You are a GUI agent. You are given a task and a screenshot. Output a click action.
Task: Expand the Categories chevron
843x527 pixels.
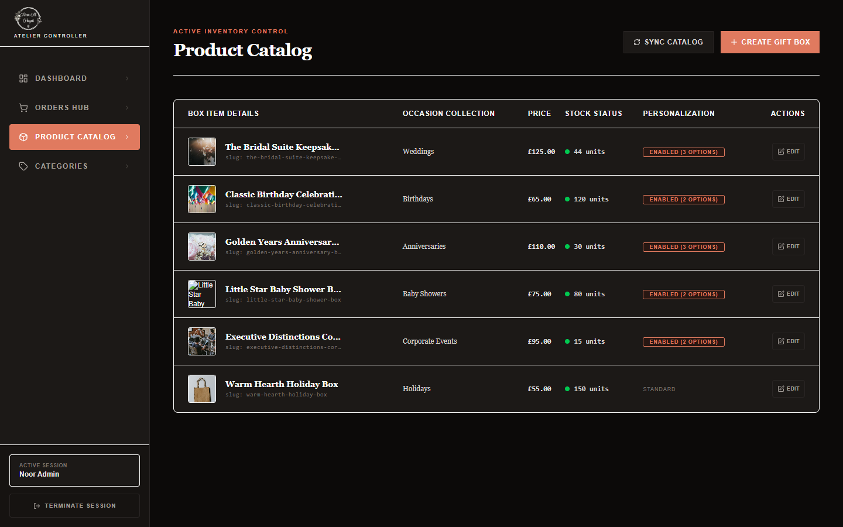[127, 166]
